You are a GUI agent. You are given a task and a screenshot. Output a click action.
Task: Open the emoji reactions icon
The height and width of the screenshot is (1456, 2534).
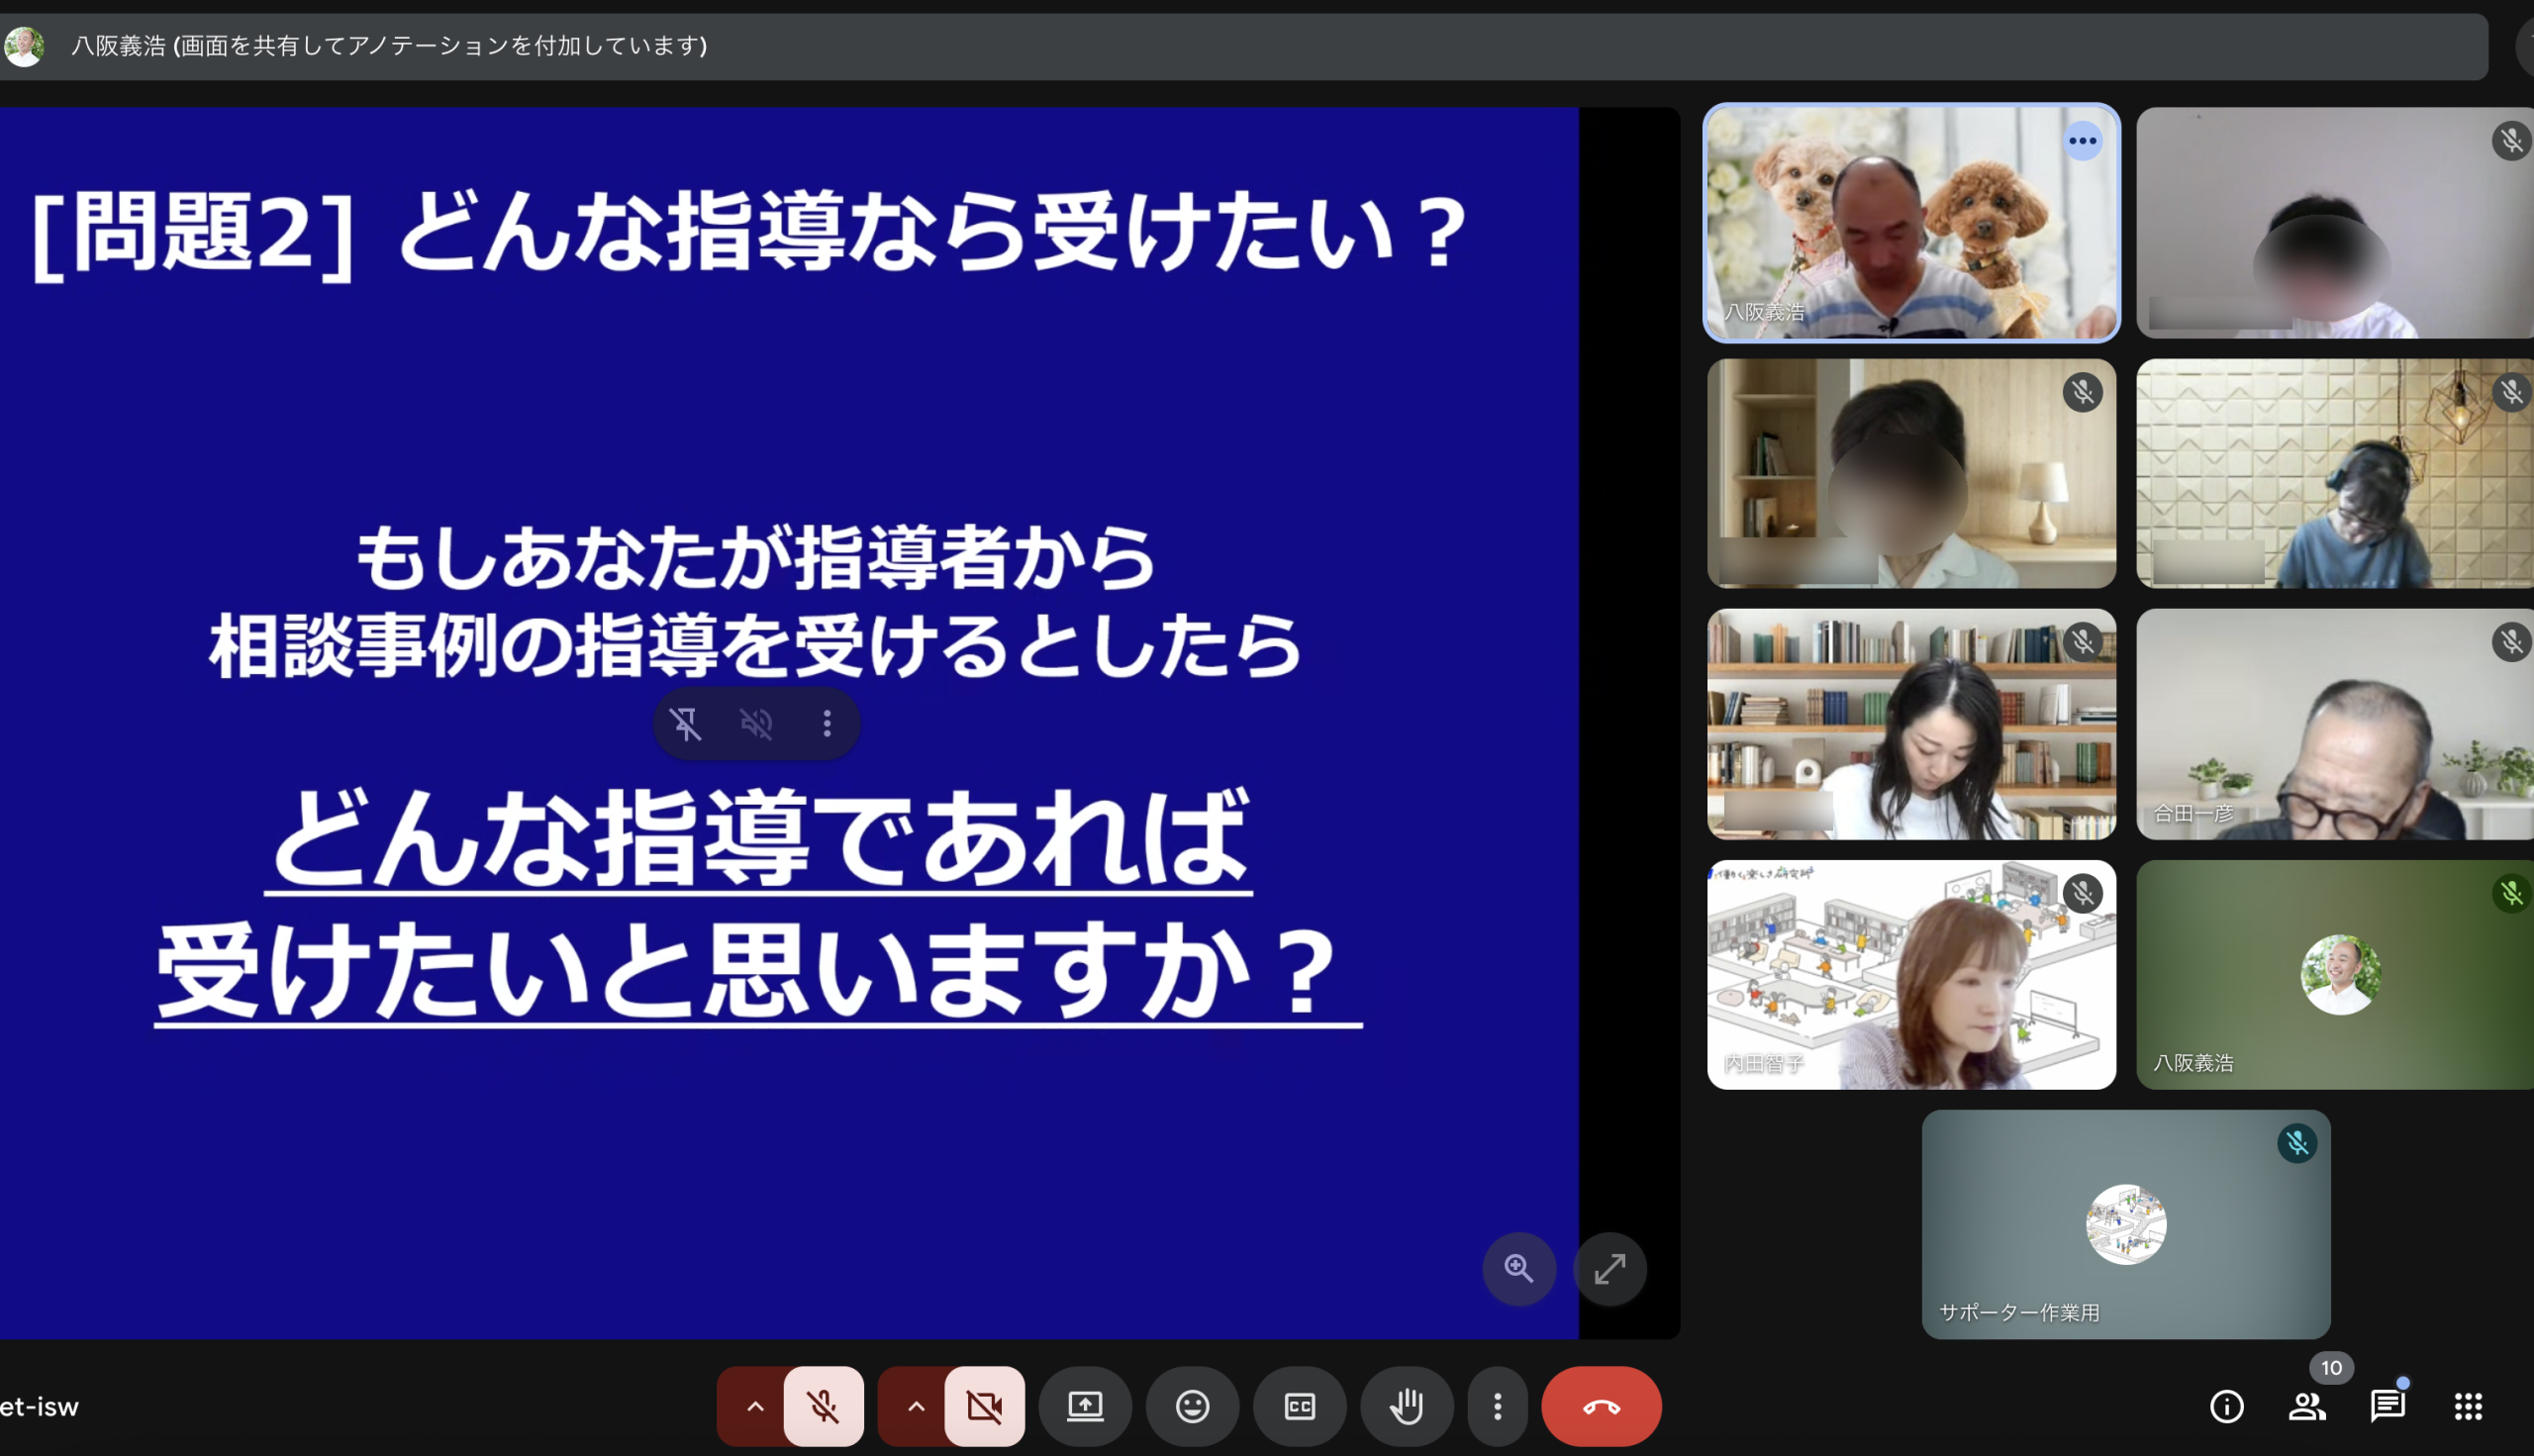tap(1192, 1406)
